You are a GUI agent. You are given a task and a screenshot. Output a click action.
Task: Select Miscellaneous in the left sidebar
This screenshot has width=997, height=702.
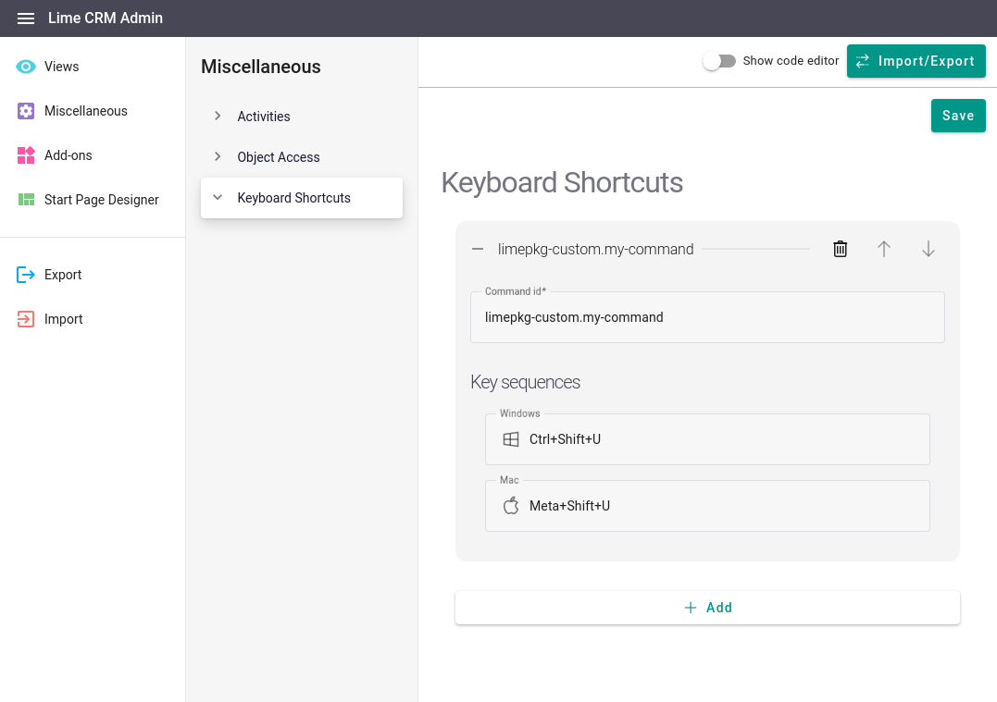tap(85, 111)
